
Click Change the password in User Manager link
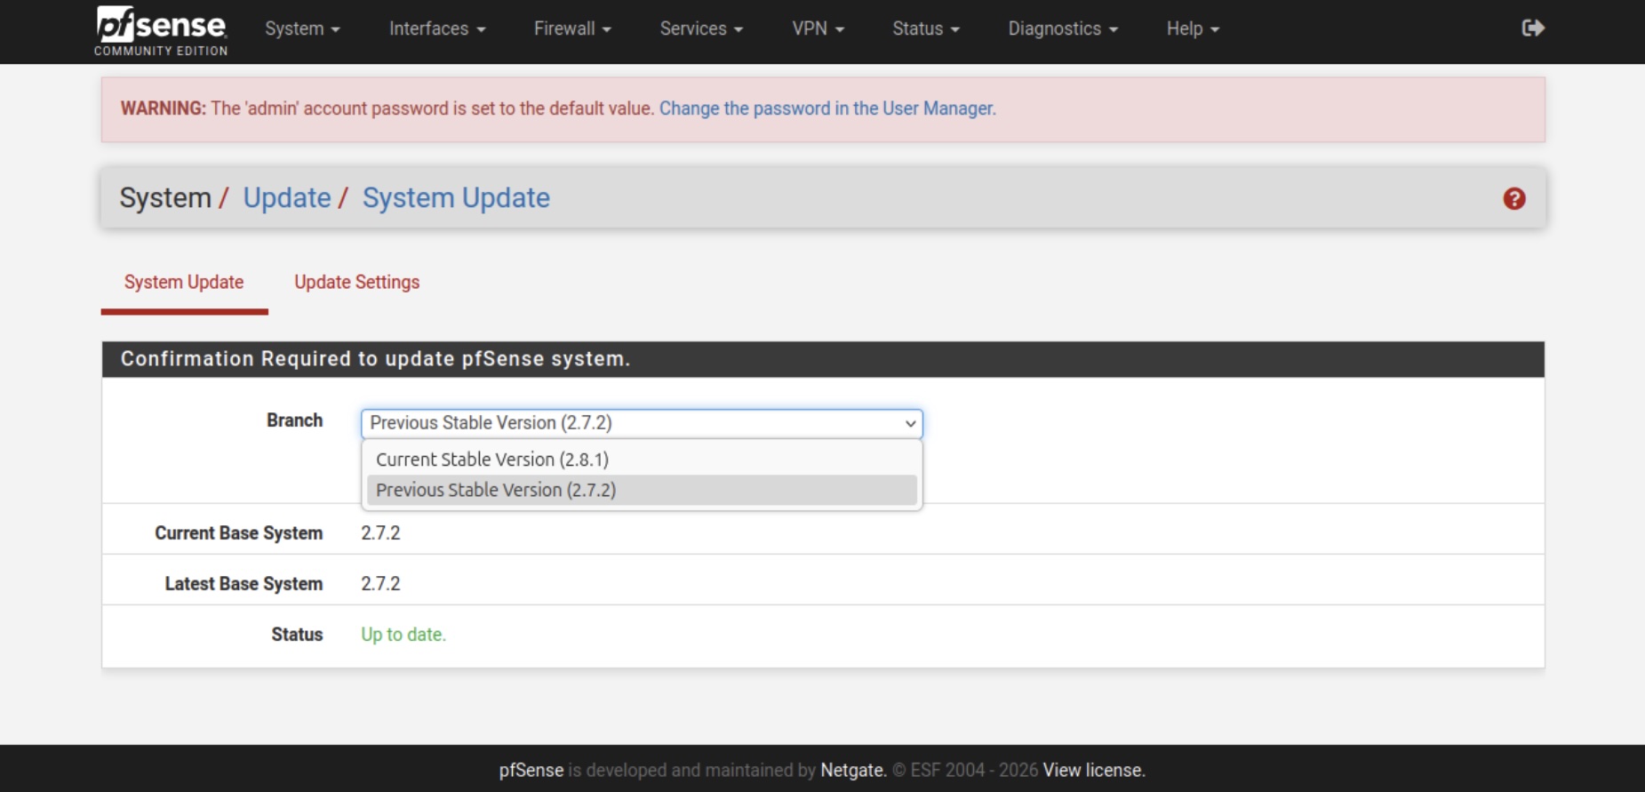click(826, 108)
